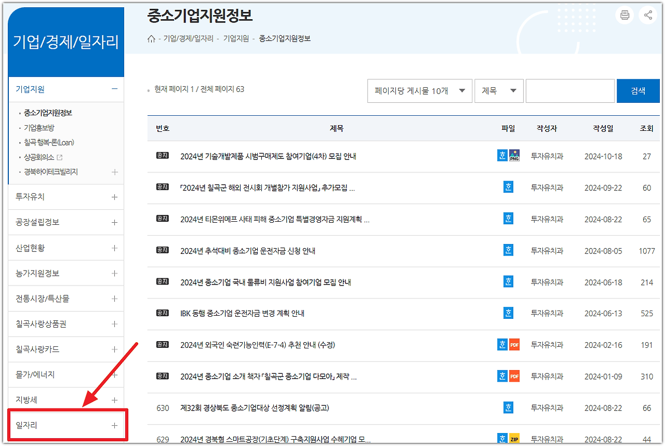Open the HWP attachment on the 추석대비 post
The height and width of the screenshot is (446, 665).
508,250
